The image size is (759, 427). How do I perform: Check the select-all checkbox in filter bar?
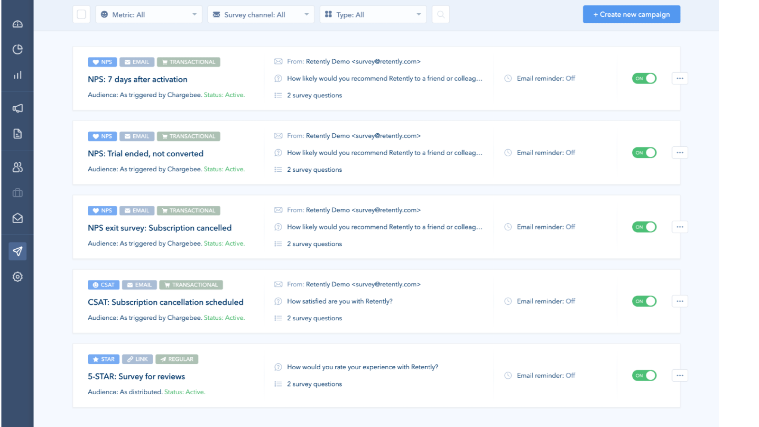click(82, 15)
